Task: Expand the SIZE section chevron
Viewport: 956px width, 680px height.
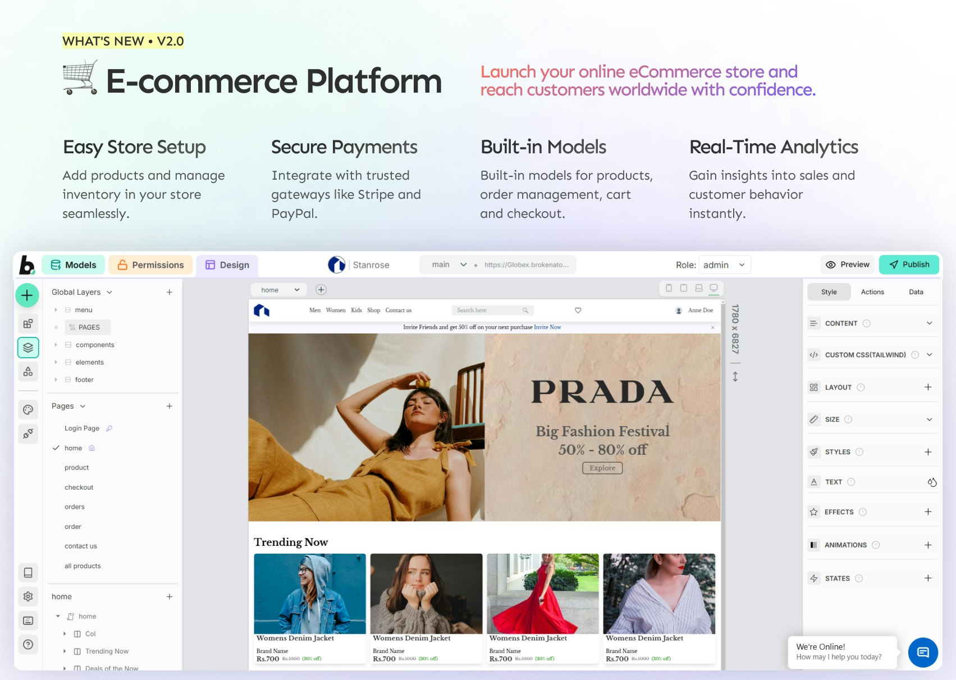Action: (930, 419)
